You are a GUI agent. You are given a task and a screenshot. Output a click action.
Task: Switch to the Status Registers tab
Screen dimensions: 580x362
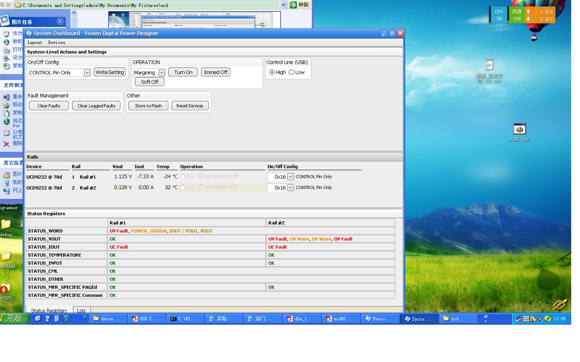point(49,311)
